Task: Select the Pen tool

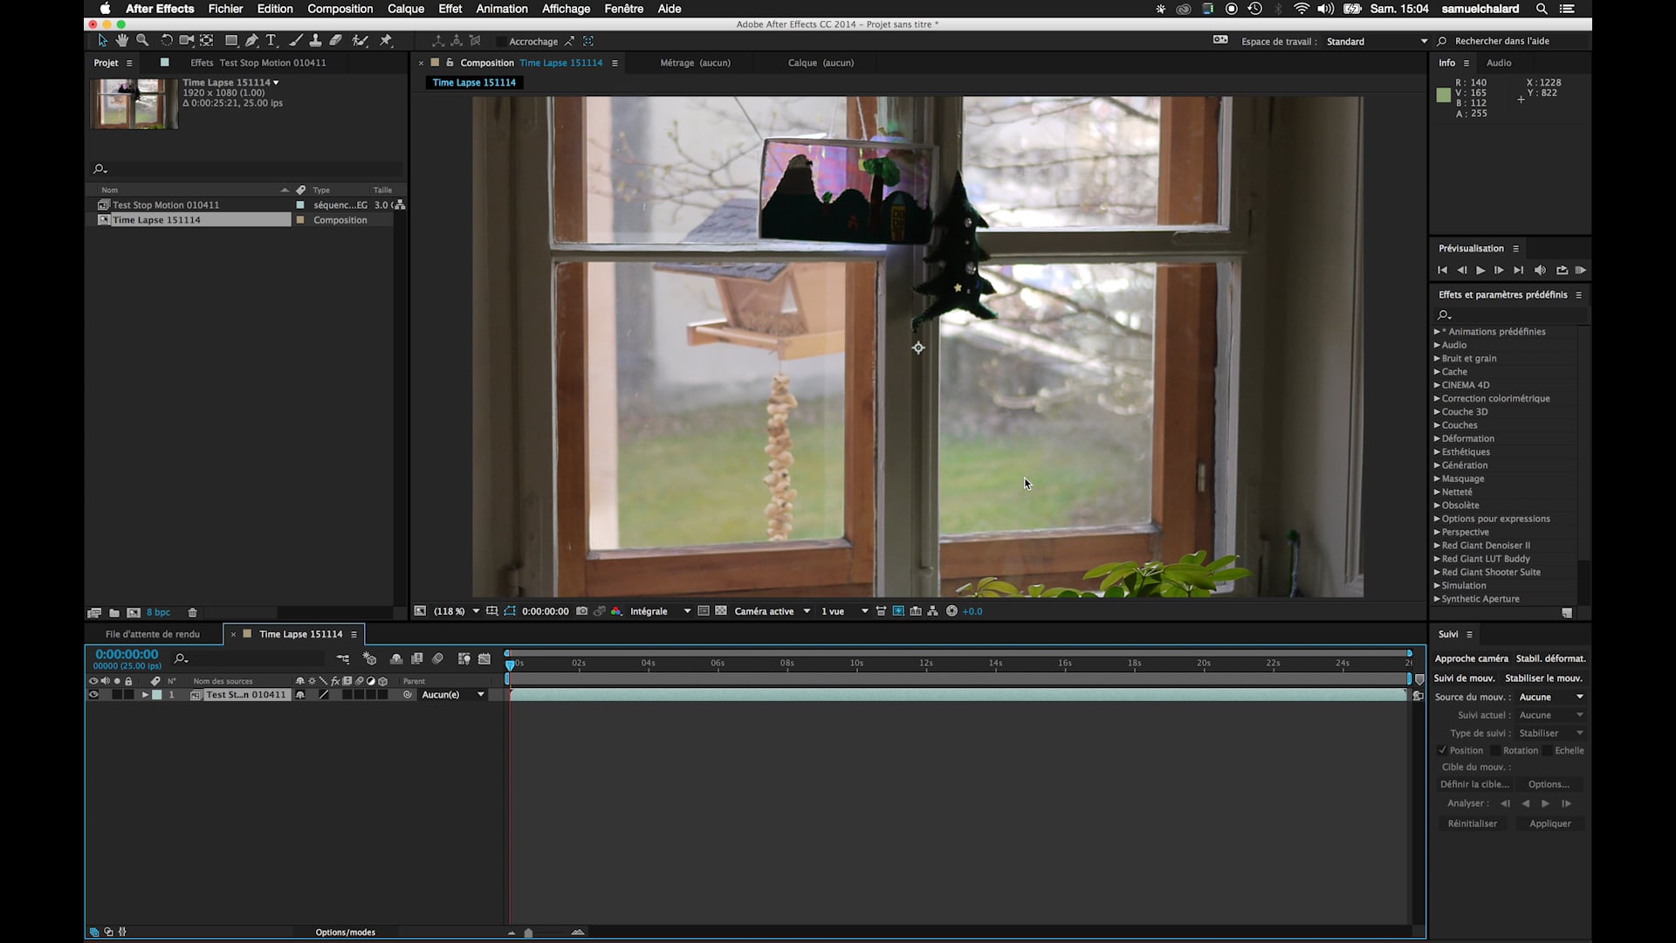Action: pos(251,41)
